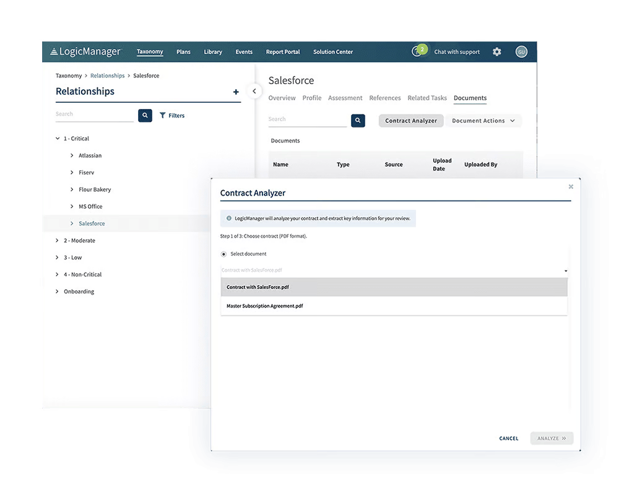The width and height of the screenshot is (619, 486).
Task: Switch to the References tab
Action: (385, 98)
